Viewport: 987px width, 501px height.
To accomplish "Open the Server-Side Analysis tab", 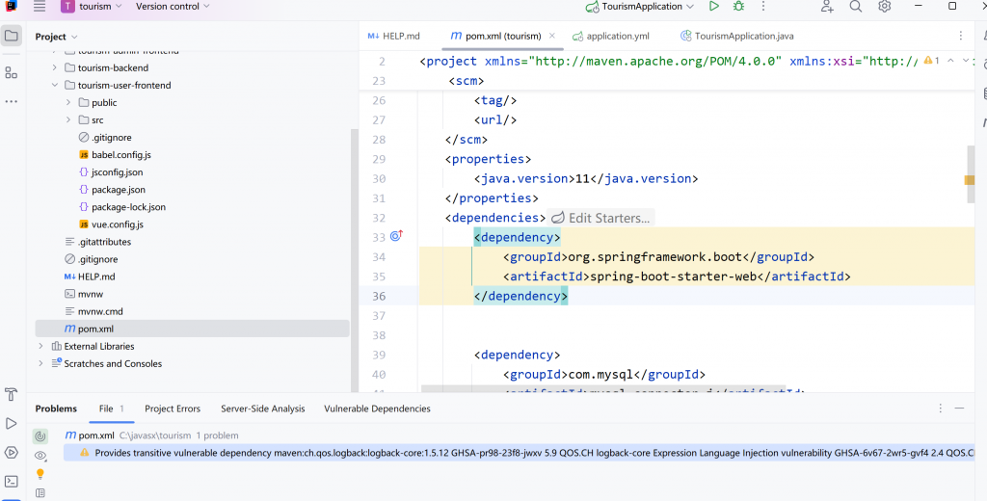I will pos(262,409).
